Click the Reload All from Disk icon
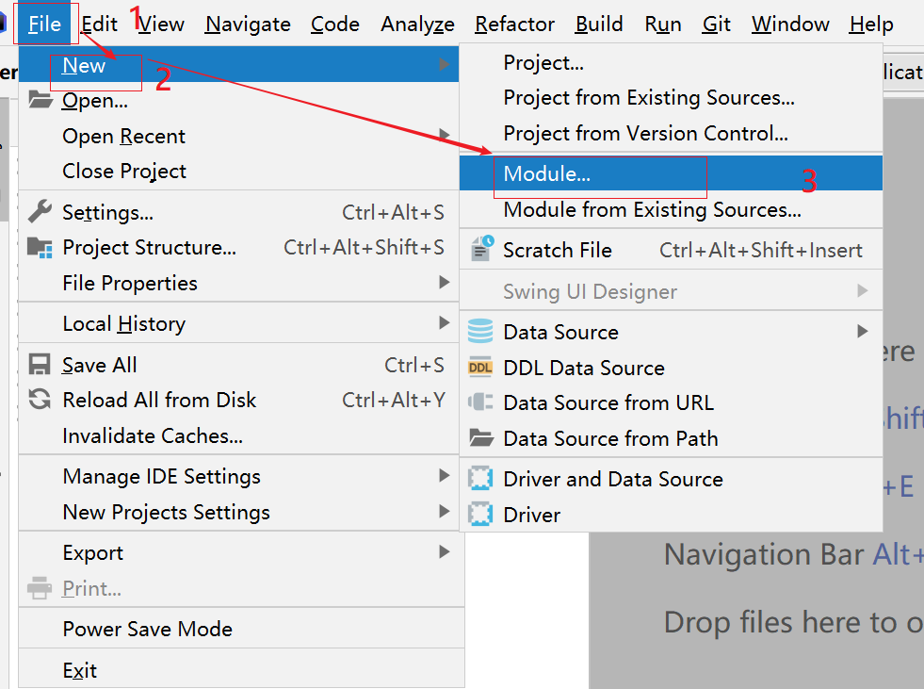 tap(40, 400)
